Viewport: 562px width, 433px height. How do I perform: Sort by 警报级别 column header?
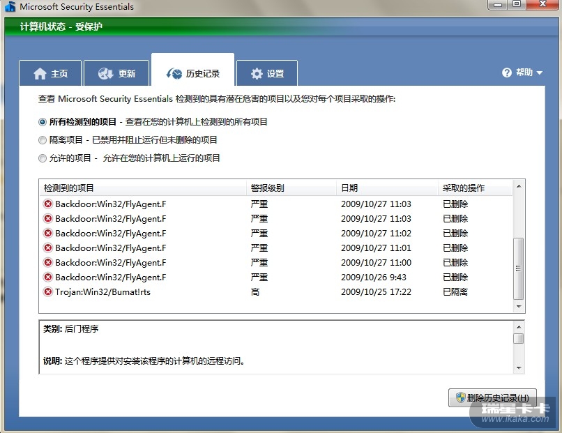coord(291,188)
